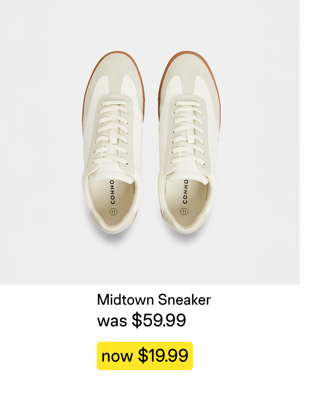The image size is (309, 398).
Task: Click the hexagon size emblem on left insole
Action: pyautogui.click(x=113, y=211)
